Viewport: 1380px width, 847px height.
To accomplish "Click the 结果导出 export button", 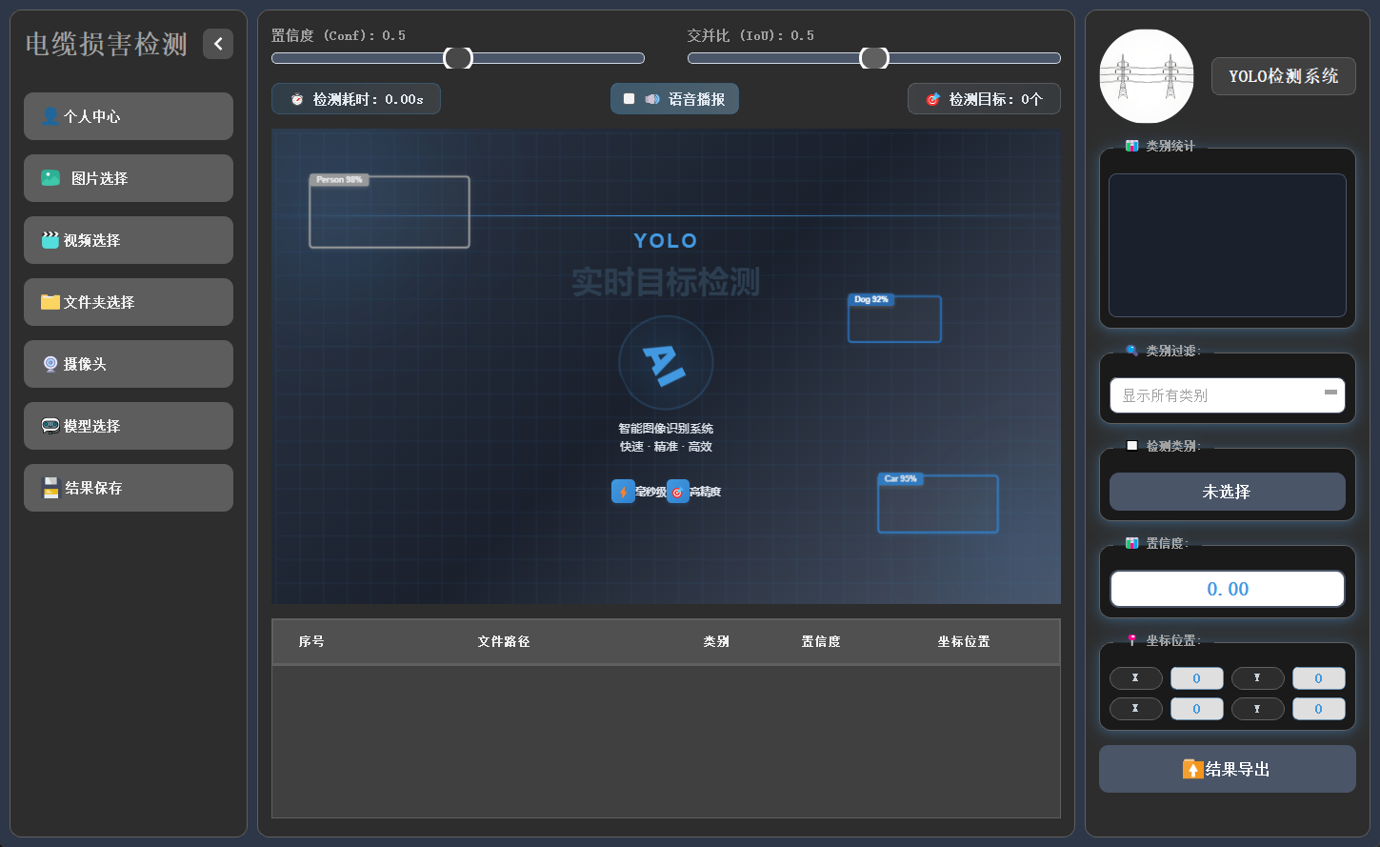I will (1228, 769).
